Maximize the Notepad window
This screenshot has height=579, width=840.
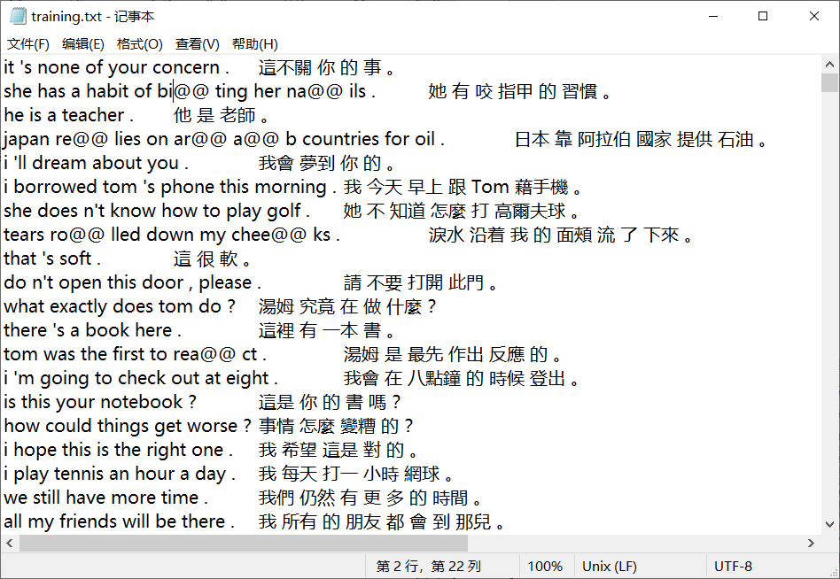[x=763, y=16]
